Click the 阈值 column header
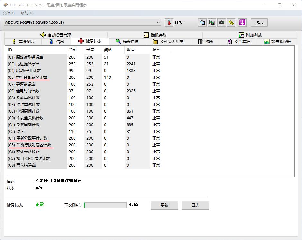The image size is (302, 240). click(113, 50)
